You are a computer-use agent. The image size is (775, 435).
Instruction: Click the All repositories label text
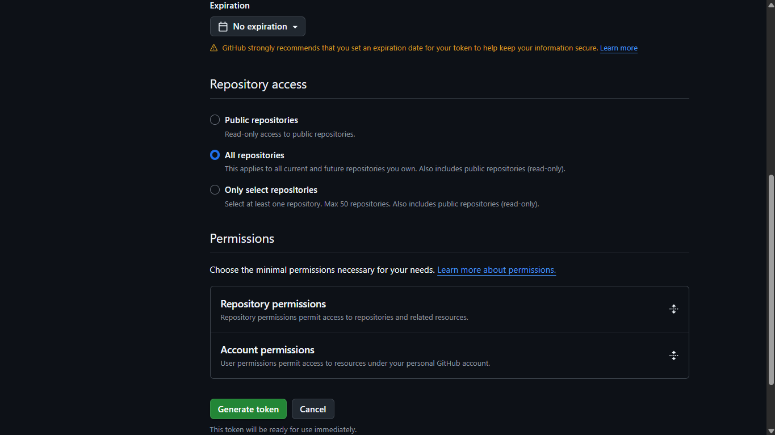pos(254,155)
